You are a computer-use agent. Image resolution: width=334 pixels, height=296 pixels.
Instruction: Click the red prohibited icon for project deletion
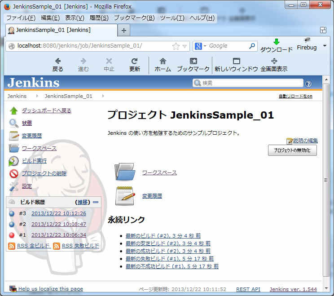click(14, 174)
